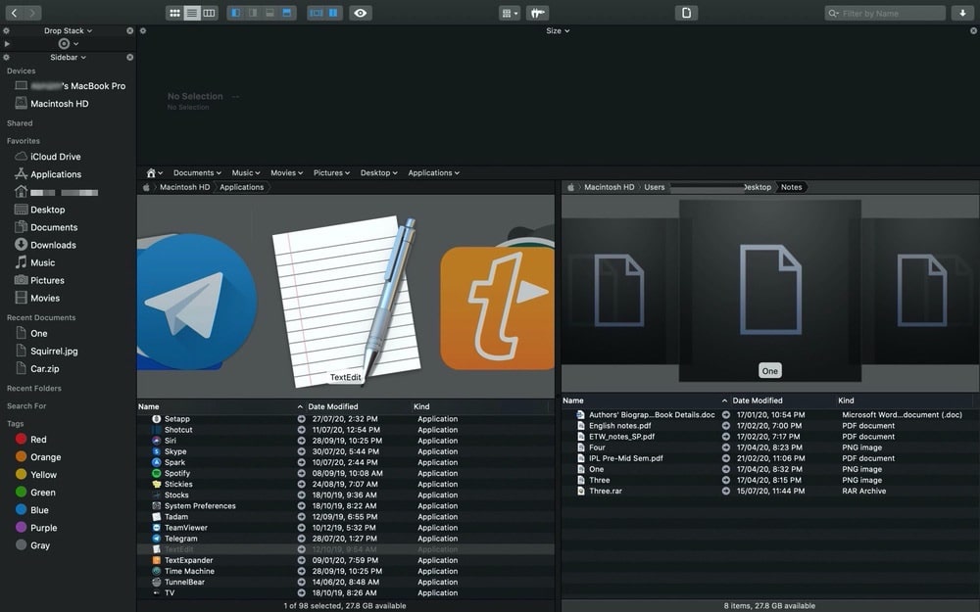Viewport: 980px width, 612px height.
Task: Toggle the left shelf panel button
Action: click(x=235, y=13)
